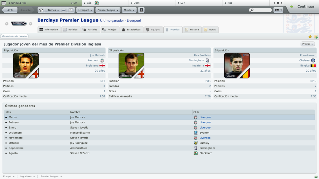Open the Liverpool crest beside Joe Mattock

click(102, 60)
